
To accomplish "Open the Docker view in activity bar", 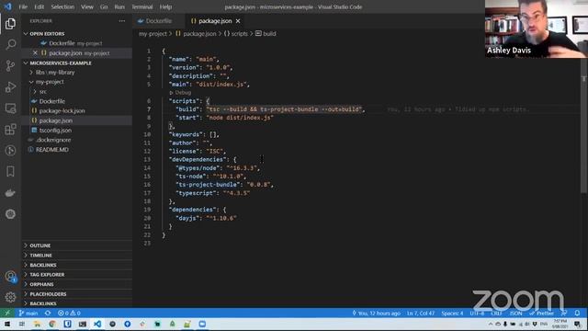I will coord(10,193).
